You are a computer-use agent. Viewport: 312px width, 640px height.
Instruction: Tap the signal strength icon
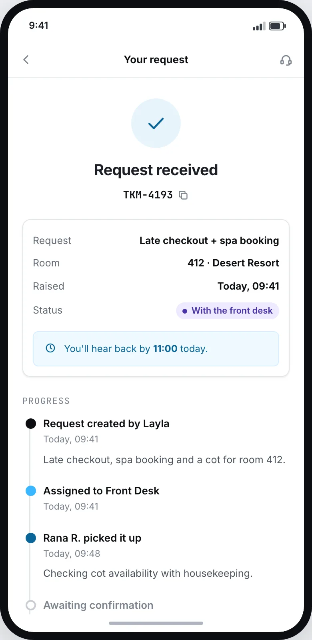tap(259, 26)
